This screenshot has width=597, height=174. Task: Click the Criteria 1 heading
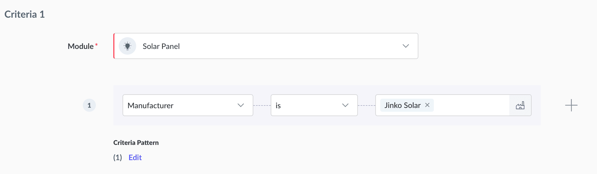tap(25, 14)
